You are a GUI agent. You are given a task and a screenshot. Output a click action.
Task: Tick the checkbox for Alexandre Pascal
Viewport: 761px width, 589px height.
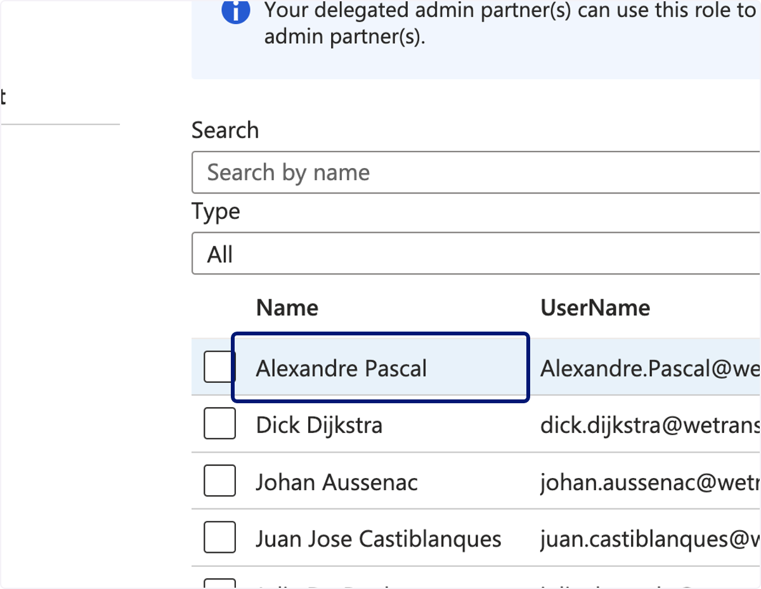tap(219, 367)
